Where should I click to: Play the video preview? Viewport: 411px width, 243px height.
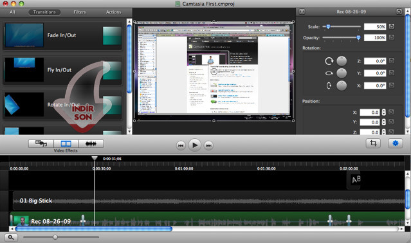click(x=194, y=145)
